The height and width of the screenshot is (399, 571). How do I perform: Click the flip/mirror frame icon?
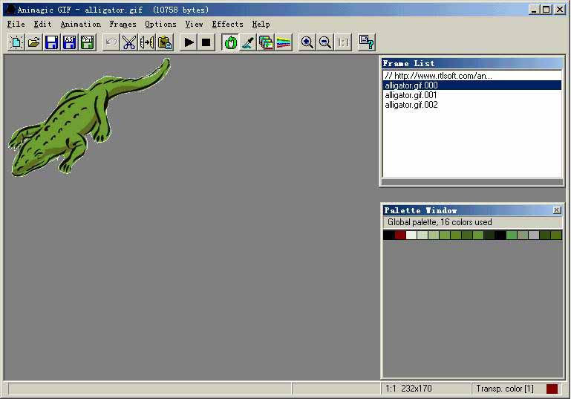coord(147,42)
